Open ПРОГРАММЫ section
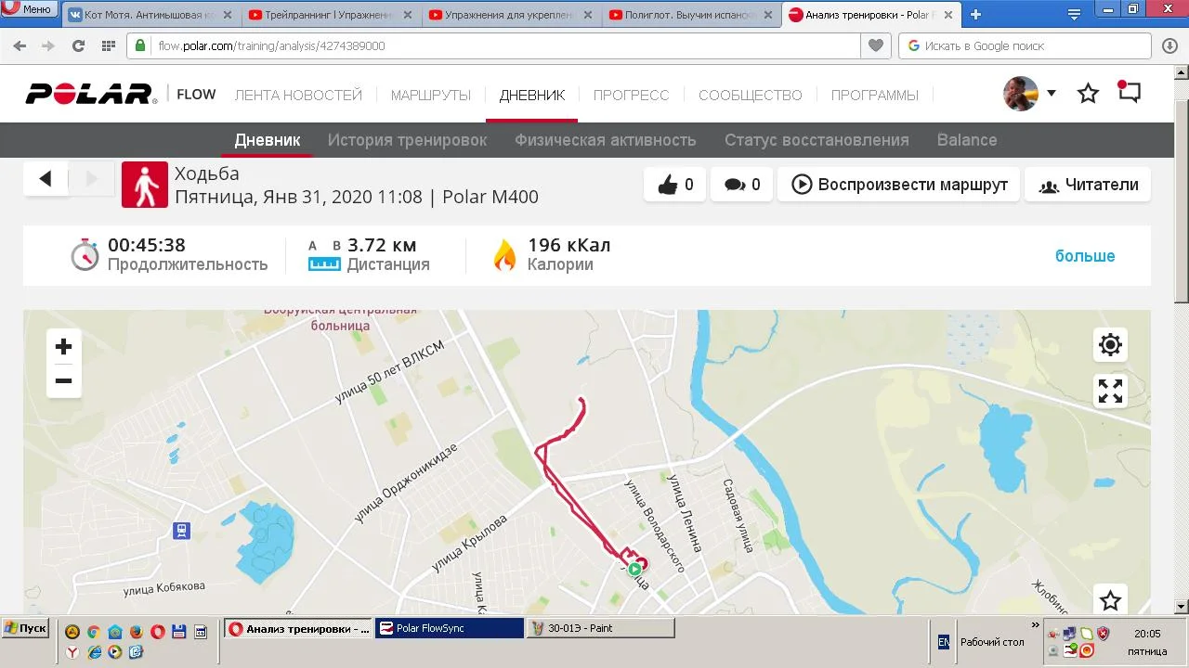1189x668 pixels. [x=875, y=95]
